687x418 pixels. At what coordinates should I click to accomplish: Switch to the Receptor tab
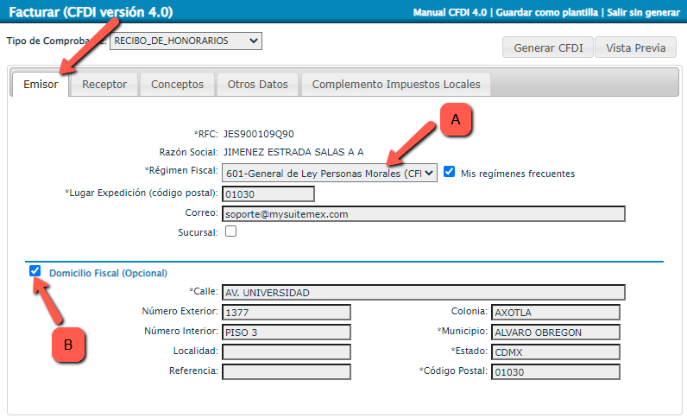tap(104, 84)
